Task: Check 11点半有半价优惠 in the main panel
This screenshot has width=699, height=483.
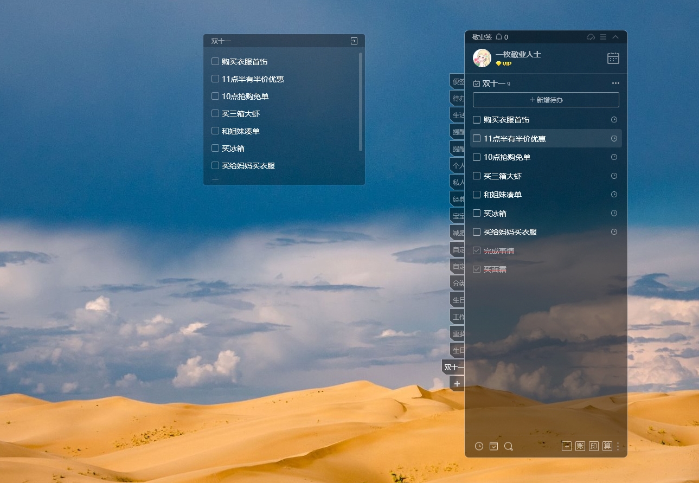Action: pos(477,139)
